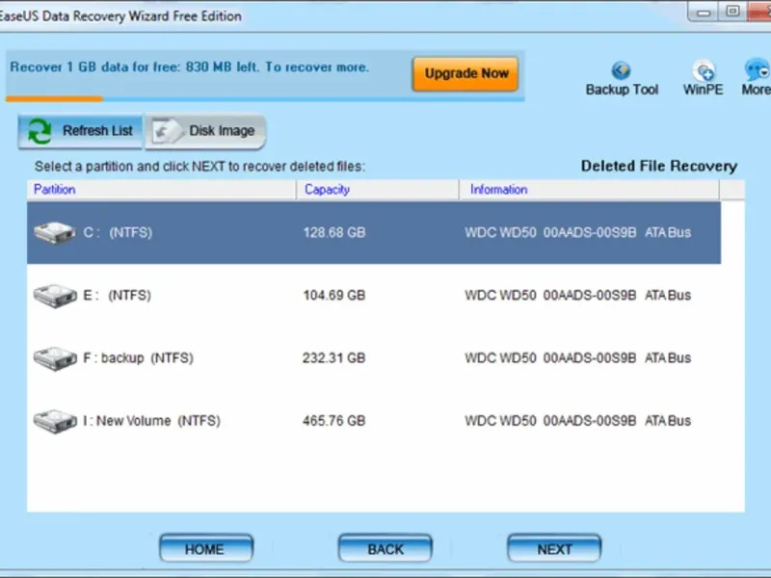Select the I: New Volume drive icon
The width and height of the screenshot is (771, 578).
(x=55, y=421)
